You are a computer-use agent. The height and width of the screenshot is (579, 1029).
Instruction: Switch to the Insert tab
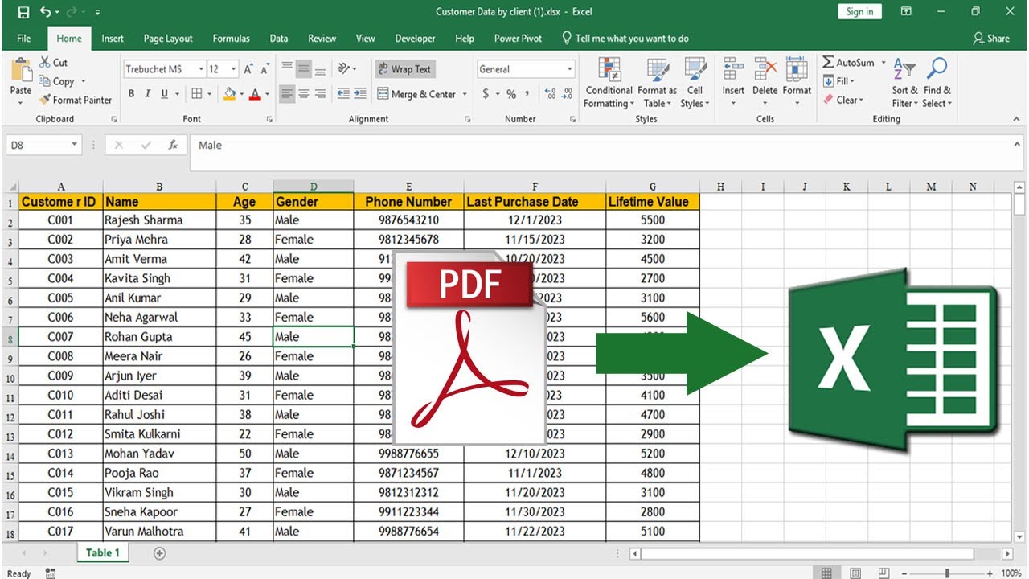113,38
